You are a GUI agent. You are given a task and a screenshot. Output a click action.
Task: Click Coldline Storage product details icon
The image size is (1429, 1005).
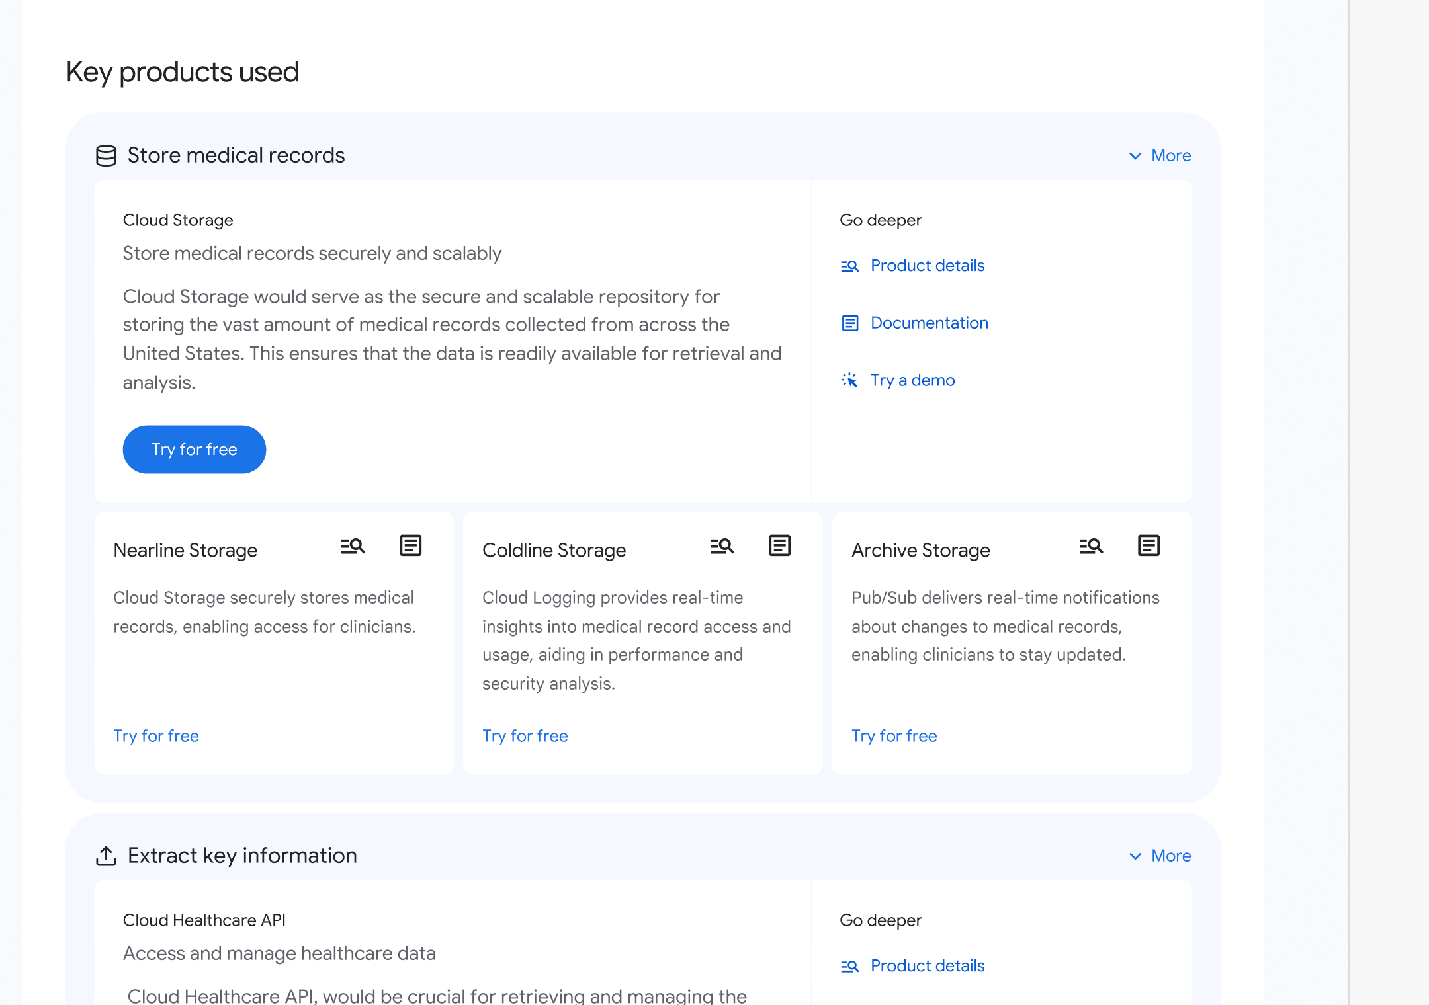coord(722,546)
